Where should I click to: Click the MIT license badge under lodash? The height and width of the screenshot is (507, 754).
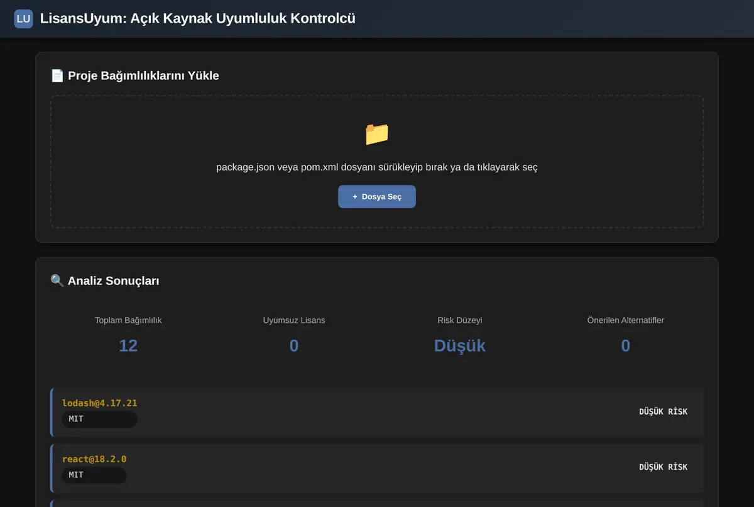tap(99, 419)
